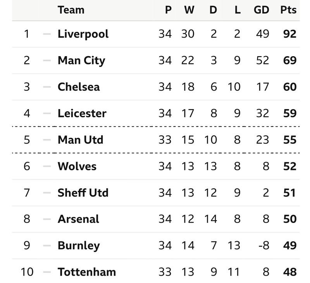Select Sheff Utd in standings
This screenshot has width=310, height=283.
pos(83,193)
